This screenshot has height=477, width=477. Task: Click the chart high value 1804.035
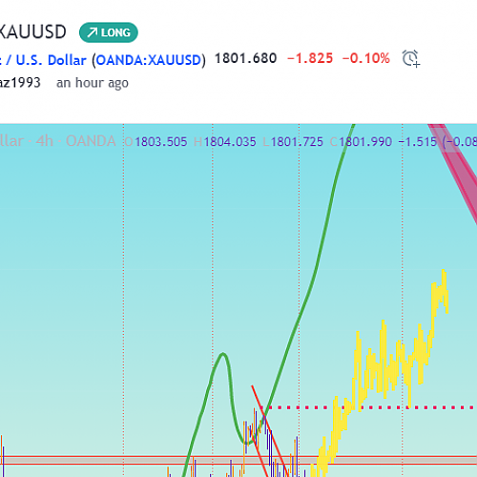pos(230,142)
